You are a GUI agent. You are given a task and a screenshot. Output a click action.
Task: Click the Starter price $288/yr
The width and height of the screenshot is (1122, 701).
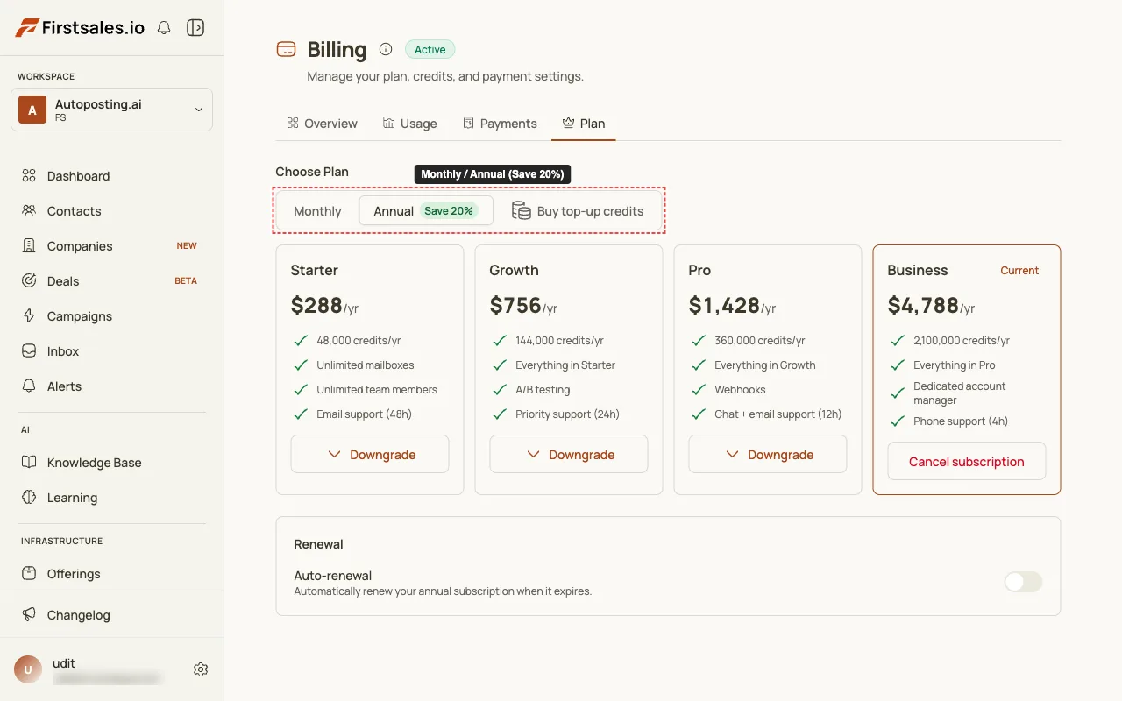pyautogui.click(x=324, y=305)
